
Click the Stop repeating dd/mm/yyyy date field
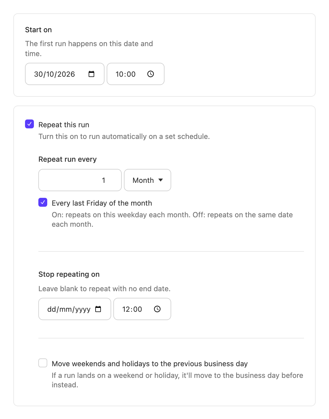[75, 309]
